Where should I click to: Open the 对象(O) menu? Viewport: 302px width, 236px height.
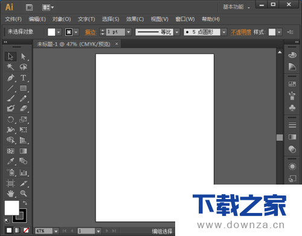pyautogui.click(x=62, y=19)
